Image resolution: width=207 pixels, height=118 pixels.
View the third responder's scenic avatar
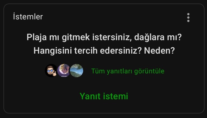pos(77,71)
